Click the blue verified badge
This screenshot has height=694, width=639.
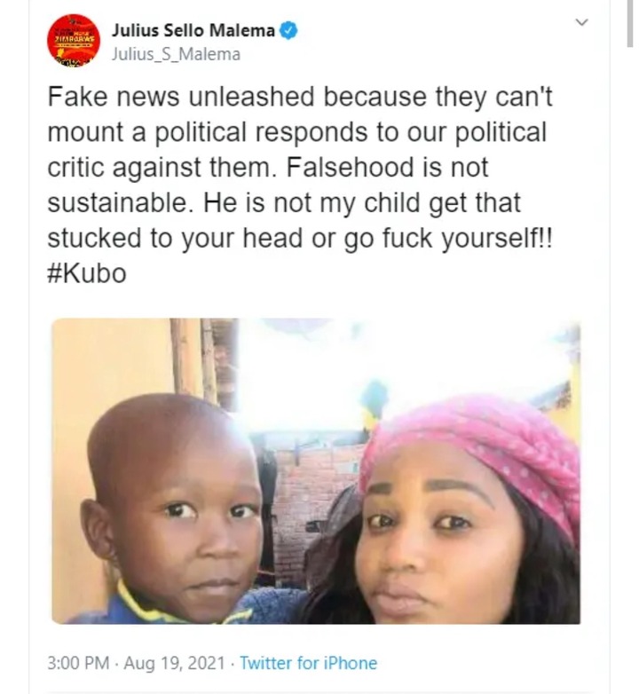tap(289, 30)
